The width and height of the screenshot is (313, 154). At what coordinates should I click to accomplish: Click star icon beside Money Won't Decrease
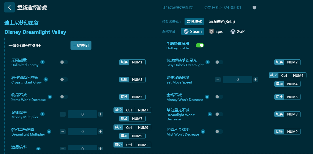(207, 97)
